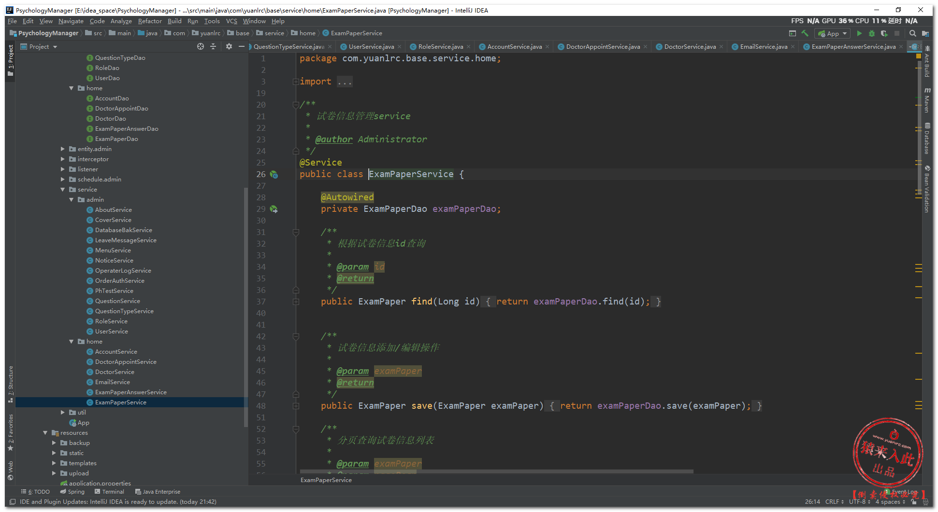938x512 pixels.
Task: Switch to the DoctorService.java tab
Action: pyautogui.click(x=690, y=47)
